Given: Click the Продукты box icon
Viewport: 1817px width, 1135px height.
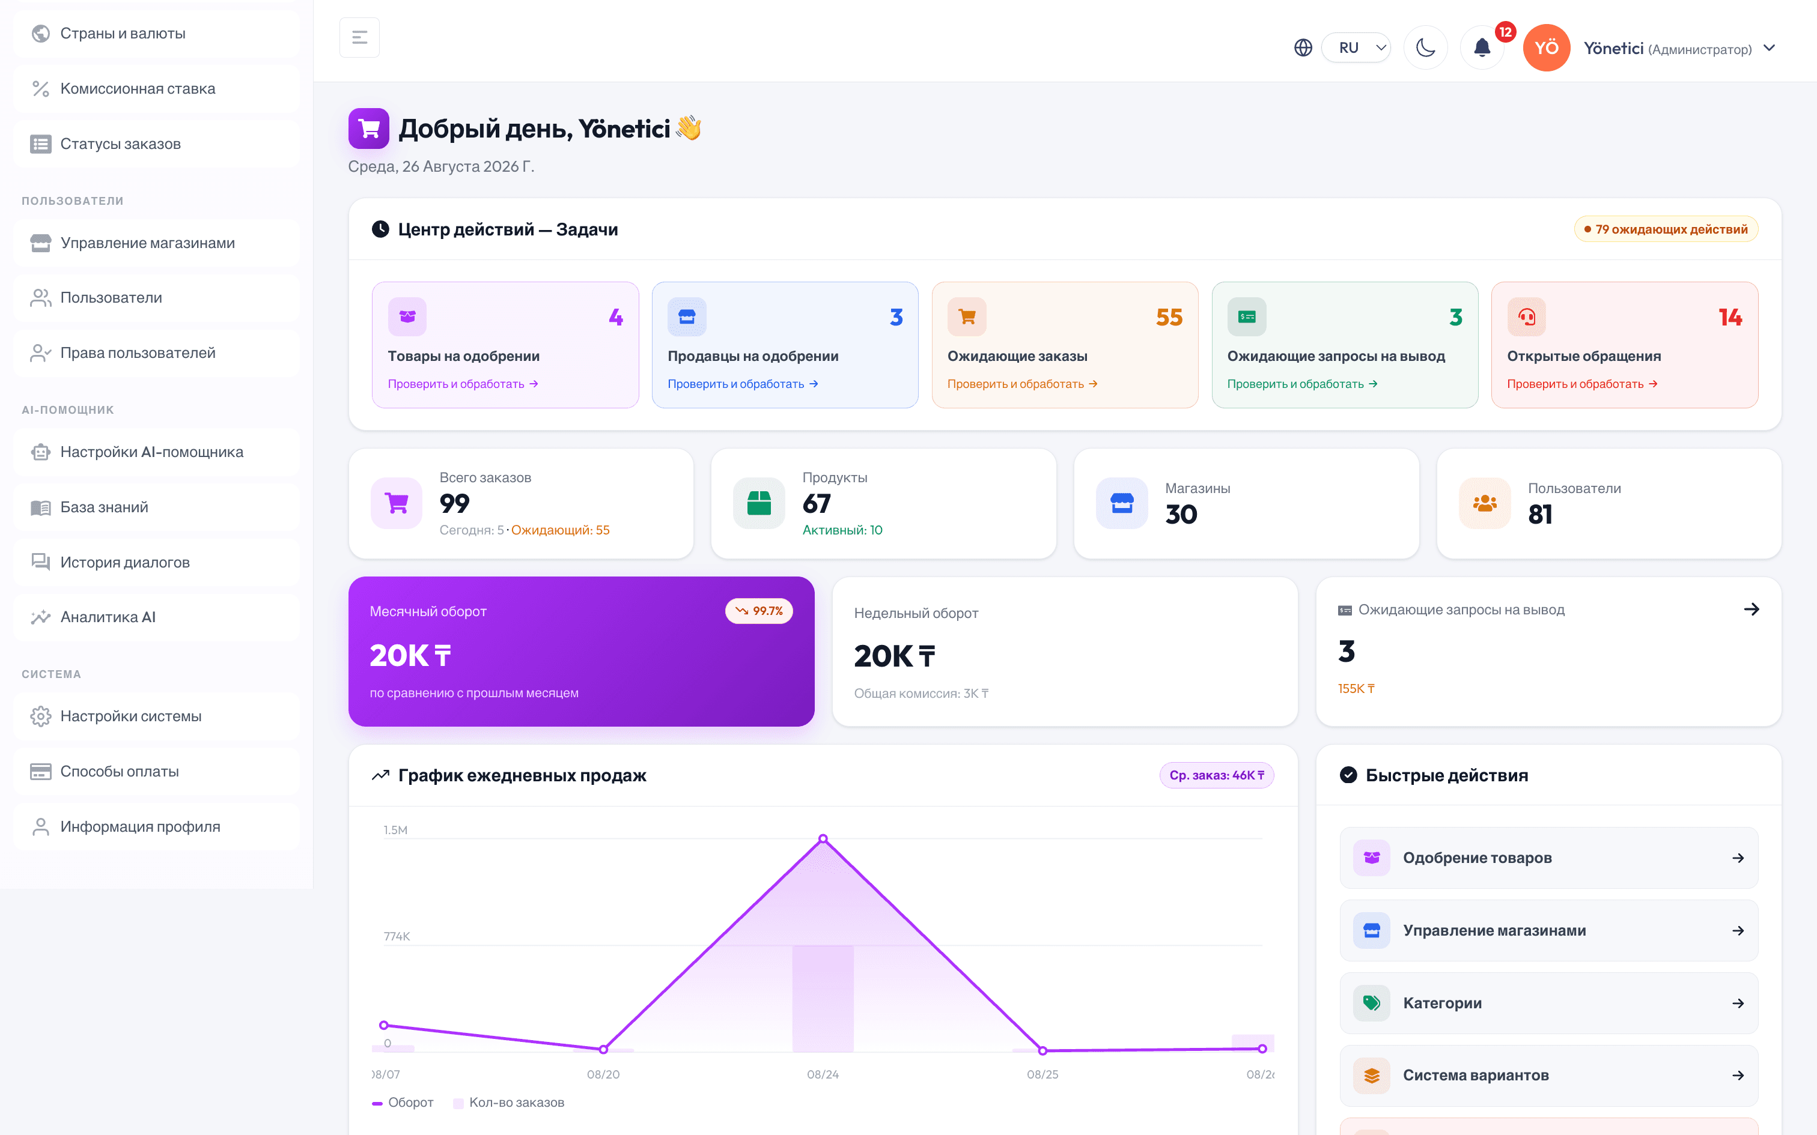Looking at the screenshot, I should pos(759,503).
